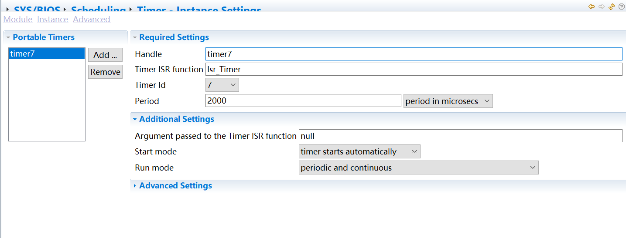Go to the Advanced view link

[92, 20]
